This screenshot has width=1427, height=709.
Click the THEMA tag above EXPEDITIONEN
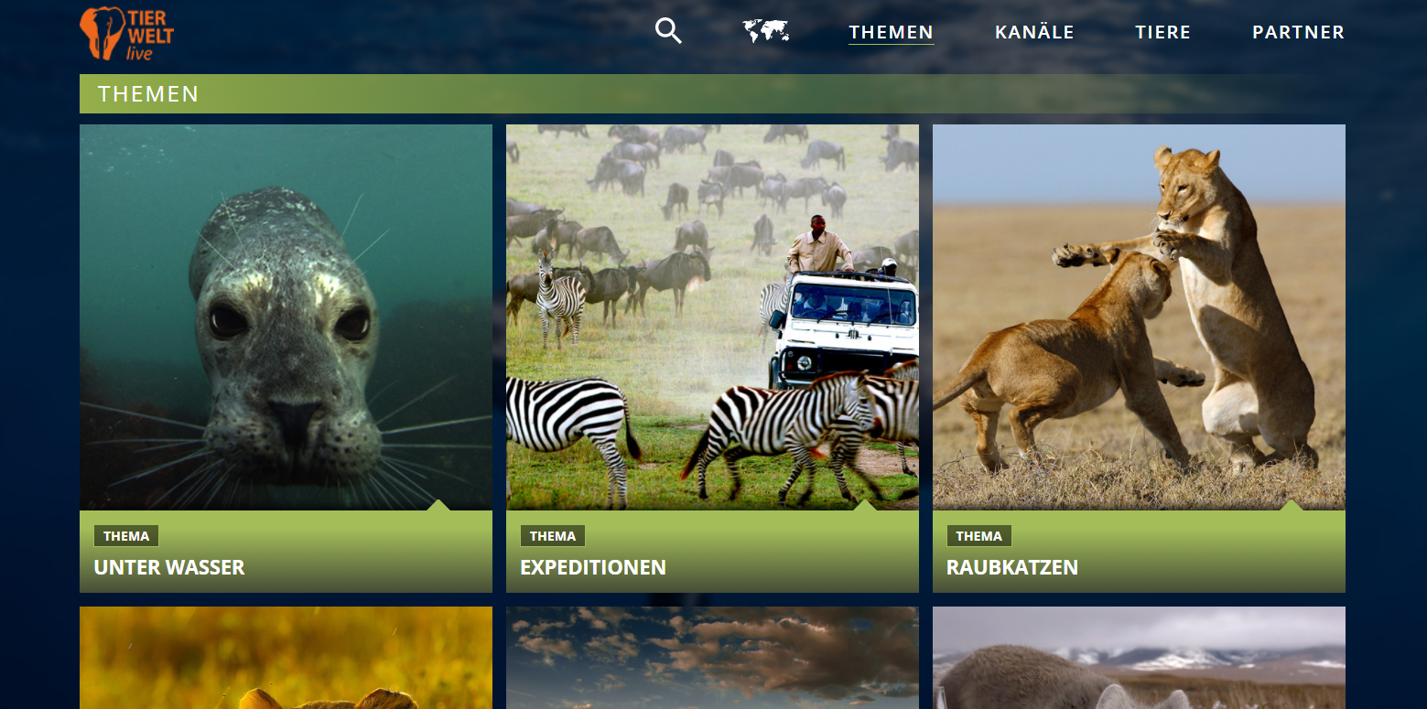(553, 536)
